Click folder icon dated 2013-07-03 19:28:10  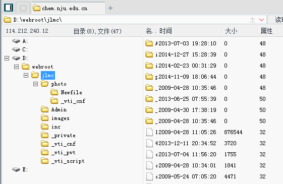click(149, 43)
